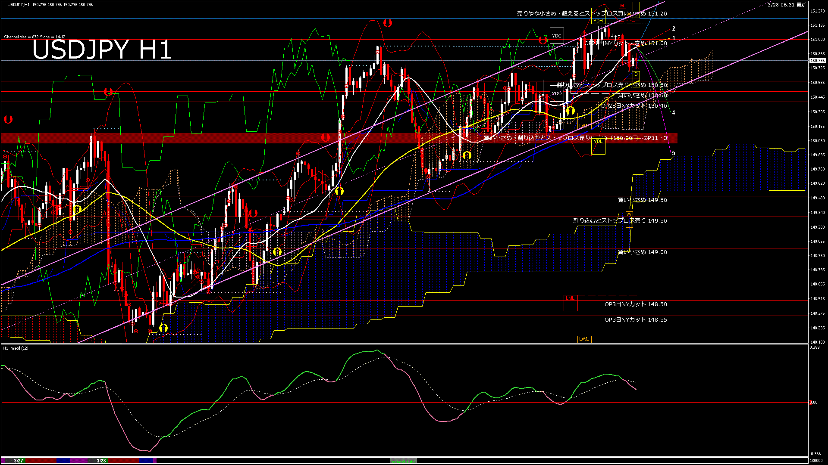Click the Channel size Slope info text

click(x=34, y=37)
